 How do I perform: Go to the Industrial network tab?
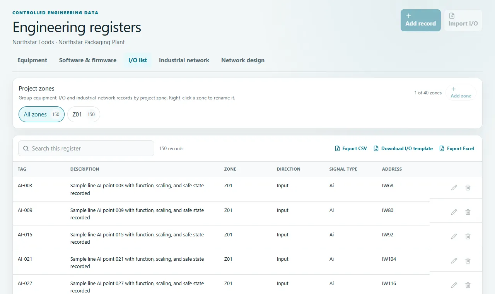184,60
